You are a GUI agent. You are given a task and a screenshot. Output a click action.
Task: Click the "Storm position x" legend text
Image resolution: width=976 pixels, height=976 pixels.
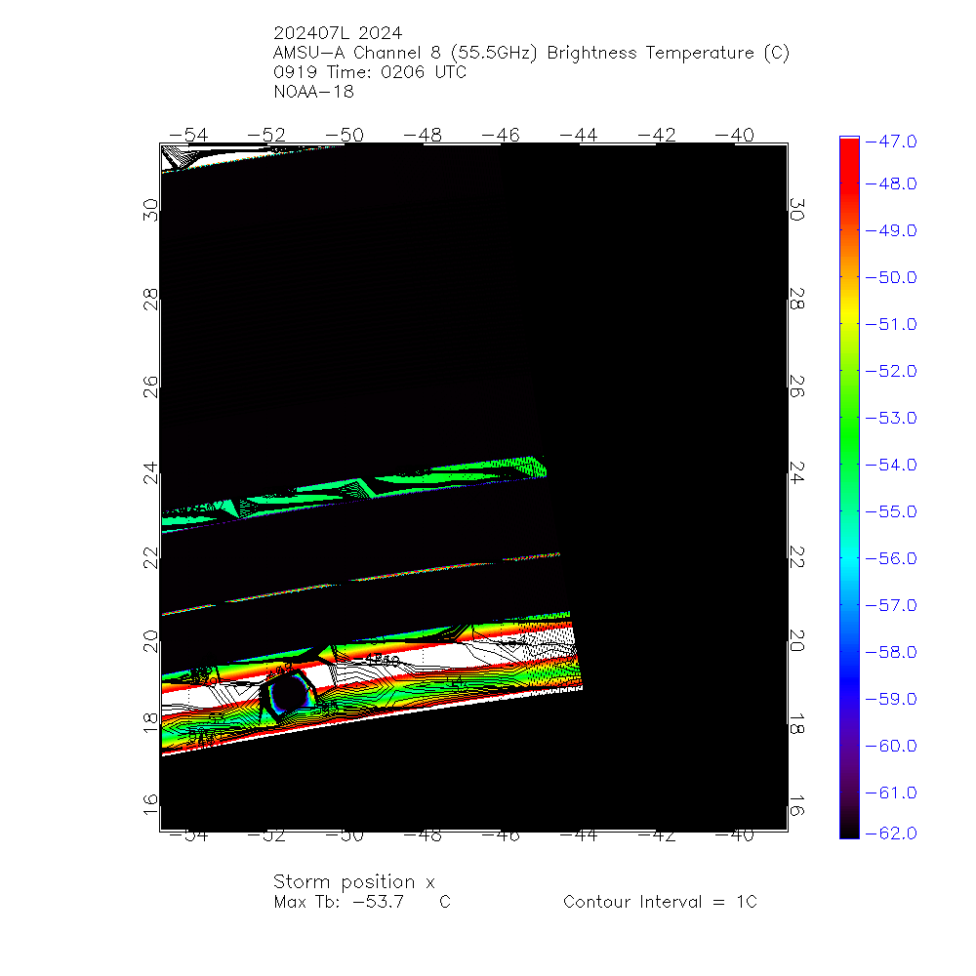pos(353,881)
